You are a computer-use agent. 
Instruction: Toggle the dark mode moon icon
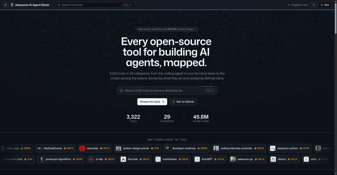314,5
